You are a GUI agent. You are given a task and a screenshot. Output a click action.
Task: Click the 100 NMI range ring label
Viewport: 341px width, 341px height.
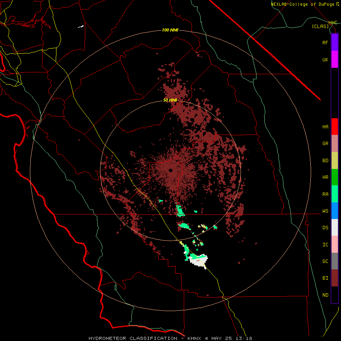170,30
